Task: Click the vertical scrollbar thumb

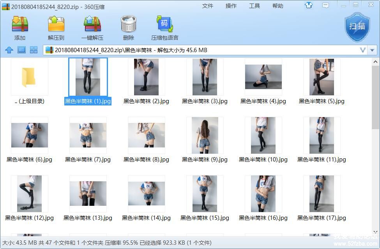Action: (x=375, y=98)
